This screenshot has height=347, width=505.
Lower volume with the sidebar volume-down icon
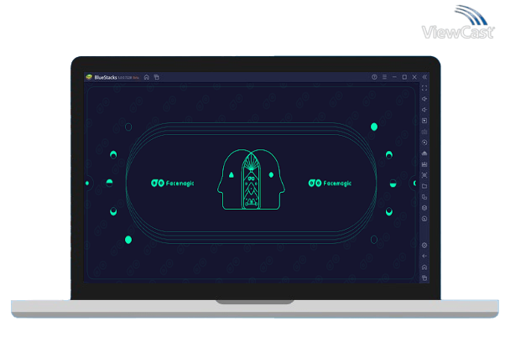tap(424, 110)
